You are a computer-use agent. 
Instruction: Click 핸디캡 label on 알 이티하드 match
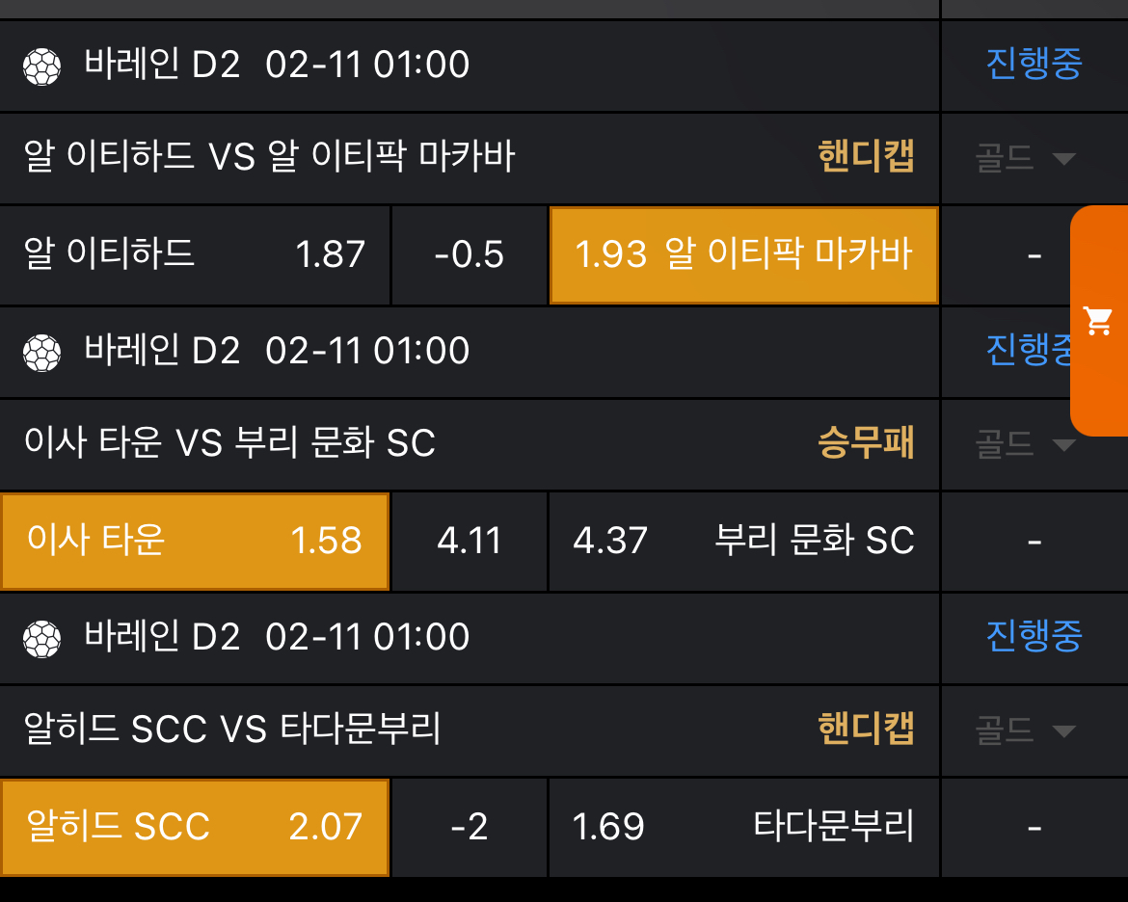pyautogui.click(x=866, y=157)
